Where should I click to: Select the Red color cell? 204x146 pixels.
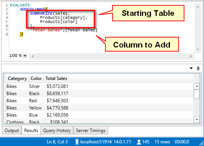(36, 101)
